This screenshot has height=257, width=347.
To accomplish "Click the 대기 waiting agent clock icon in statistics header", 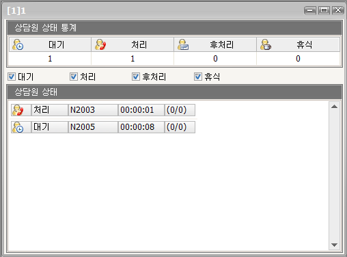I will [x=18, y=44].
